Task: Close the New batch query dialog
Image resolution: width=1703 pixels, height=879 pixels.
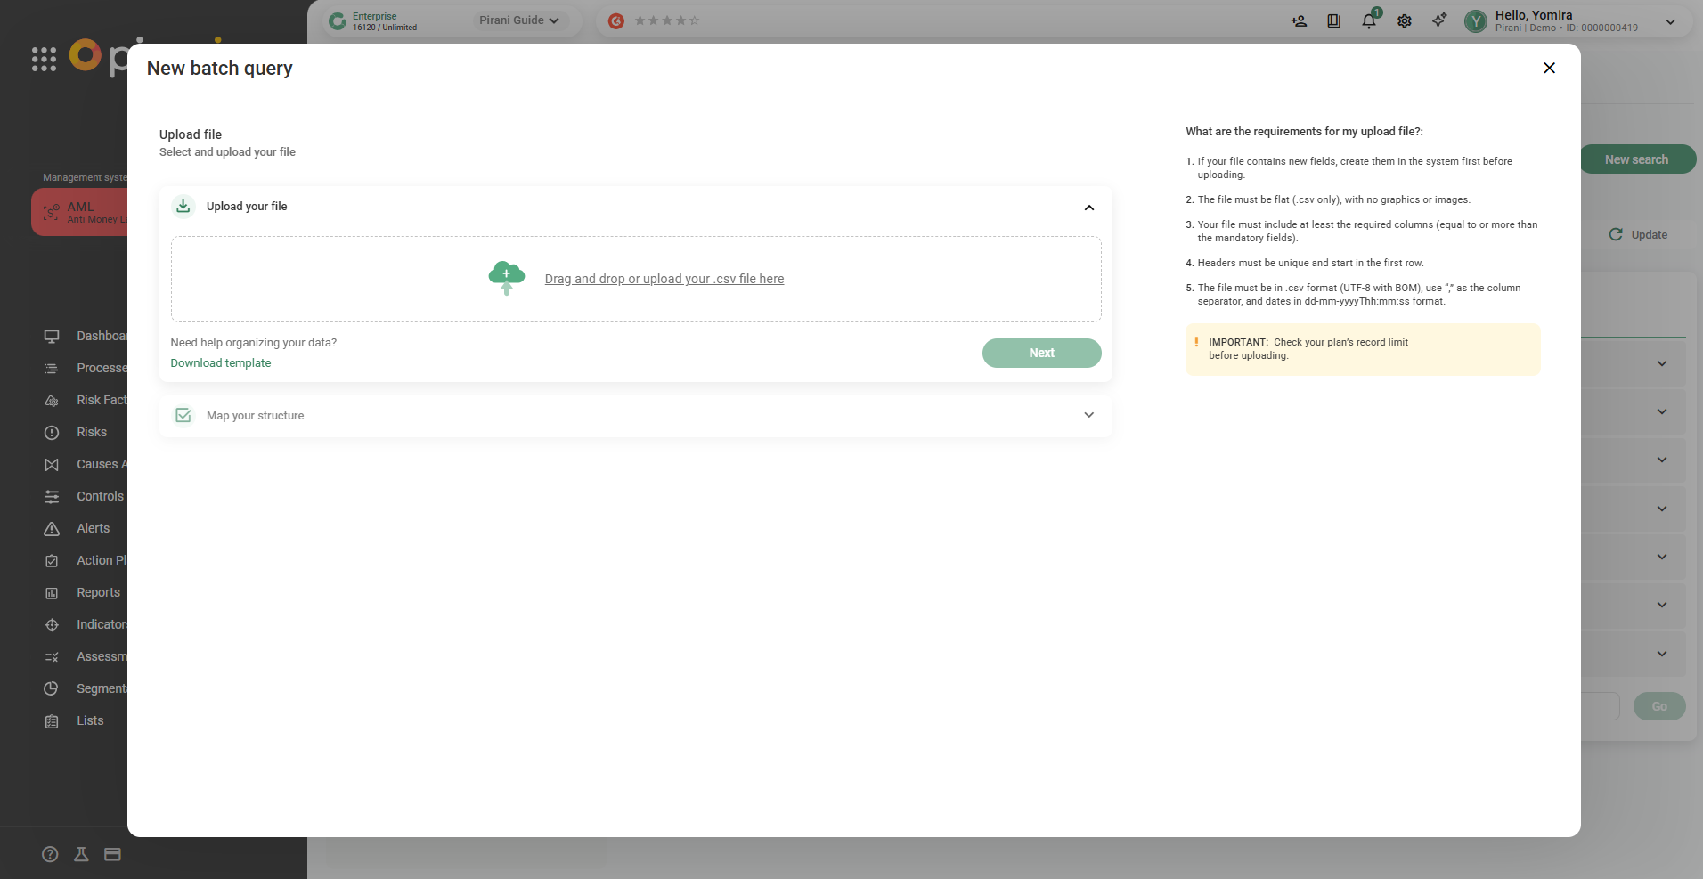Action: click(x=1549, y=68)
